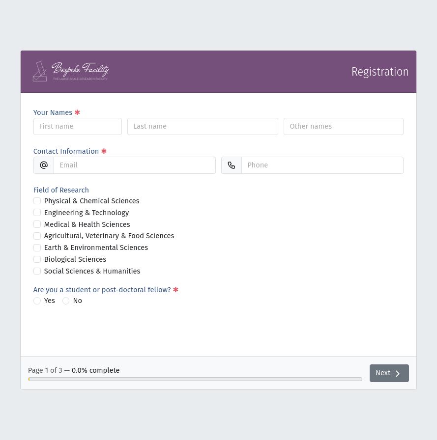This screenshot has height=440, width=437.
Task: Go to Next page
Action: tap(389, 373)
